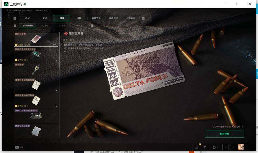The height and width of the screenshot is (153, 258).
Task: Select the 全部道具 filter tab
Action: (28, 26)
